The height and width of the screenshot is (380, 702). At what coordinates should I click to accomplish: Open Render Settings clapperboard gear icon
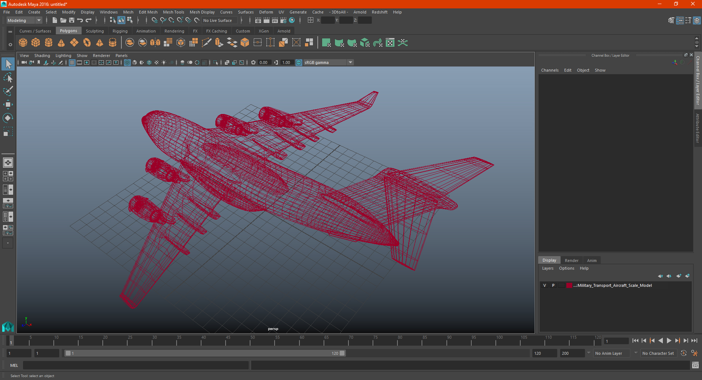click(x=283, y=20)
